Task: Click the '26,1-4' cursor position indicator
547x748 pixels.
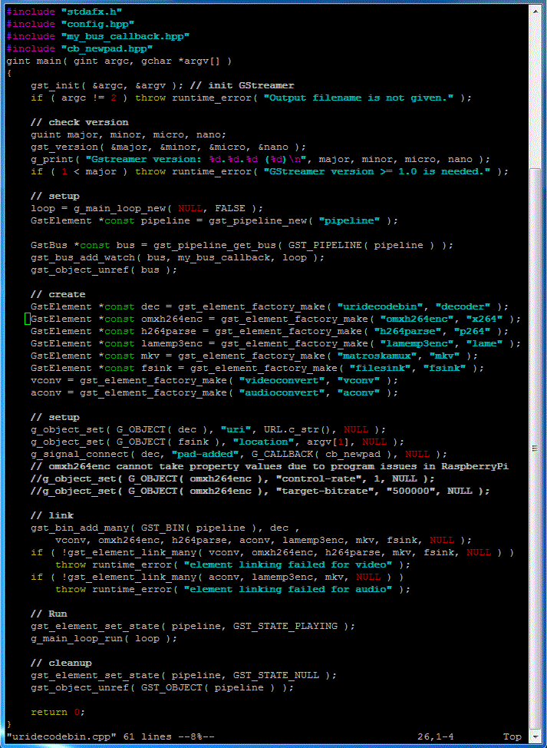Action: (x=436, y=736)
